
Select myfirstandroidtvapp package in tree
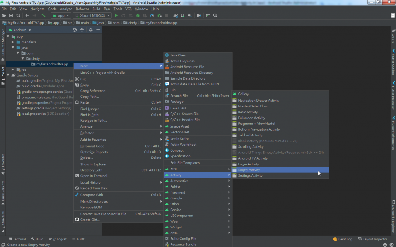[x=50, y=64]
